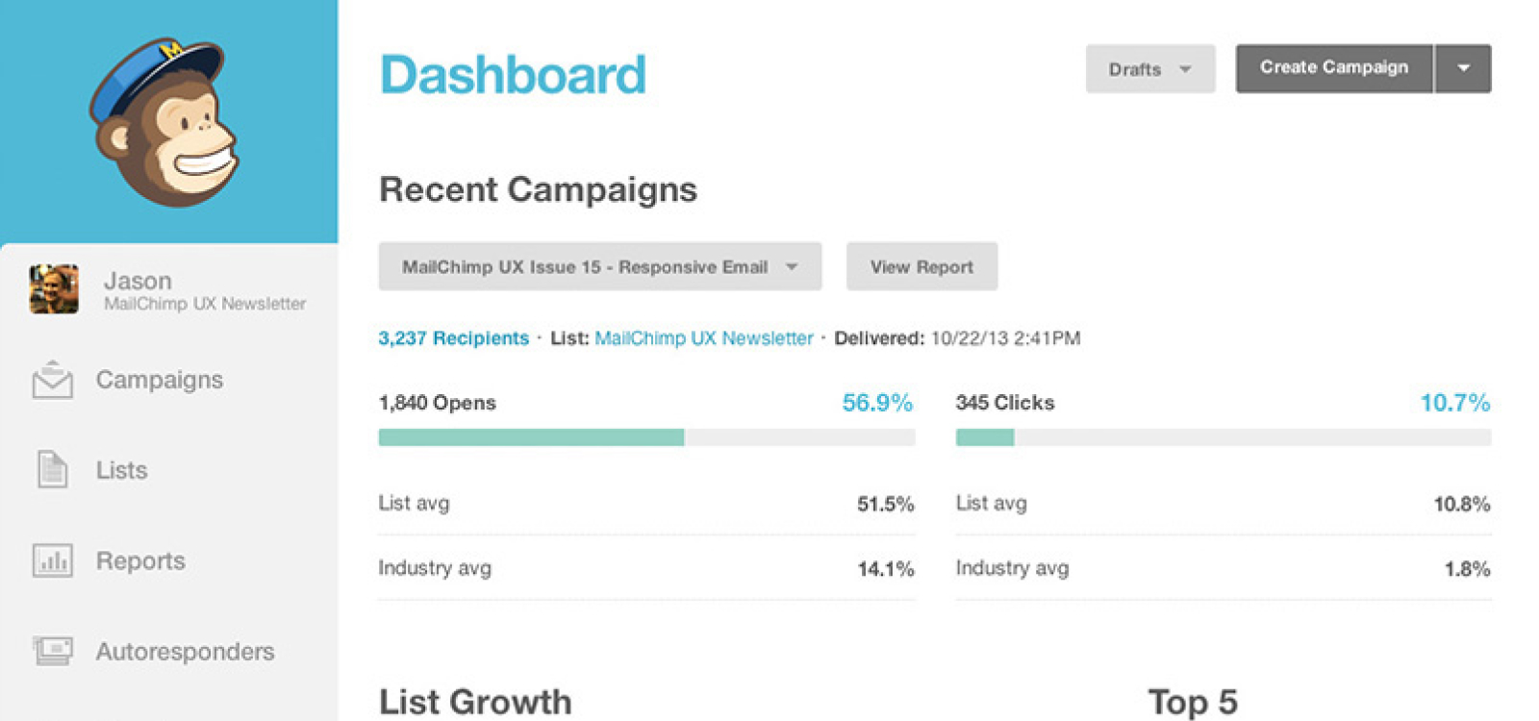Follow the MailChimp UX Newsletter list link
The image size is (1539, 721).
point(703,338)
